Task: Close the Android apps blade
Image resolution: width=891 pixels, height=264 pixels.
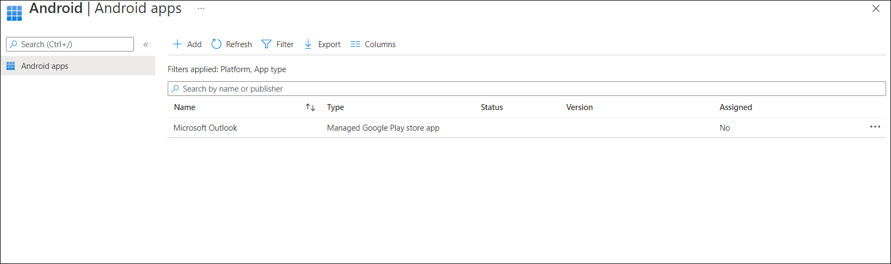Action: click(876, 9)
